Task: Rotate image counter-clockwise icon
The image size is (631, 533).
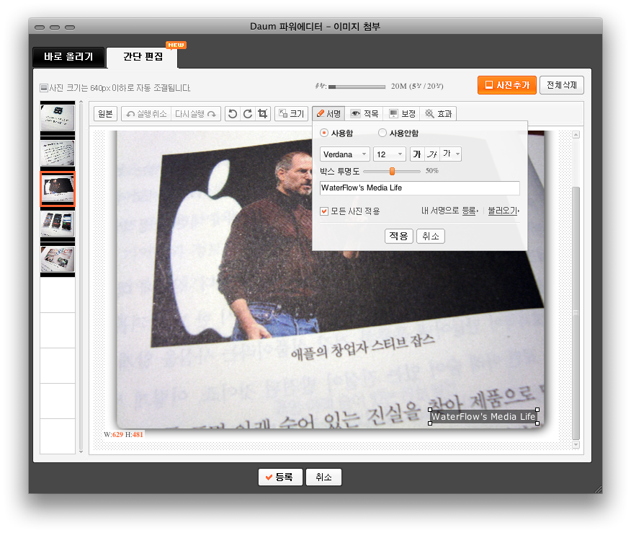Action: 233,114
